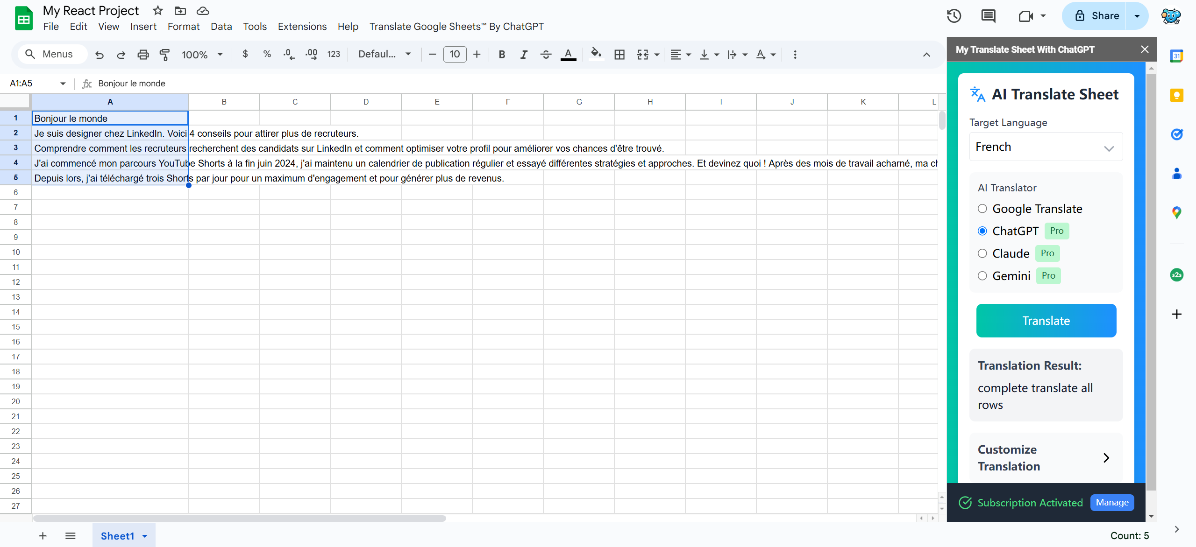Click the Translate button
This screenshot has width=1196, height=547.
click(1046, 321)
